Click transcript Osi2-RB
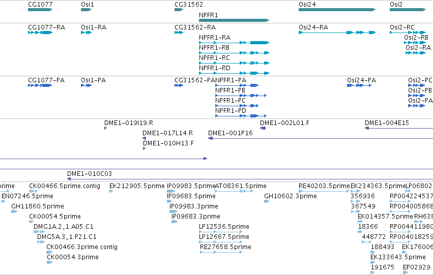433x275 pixels. (x=415, y=43)
